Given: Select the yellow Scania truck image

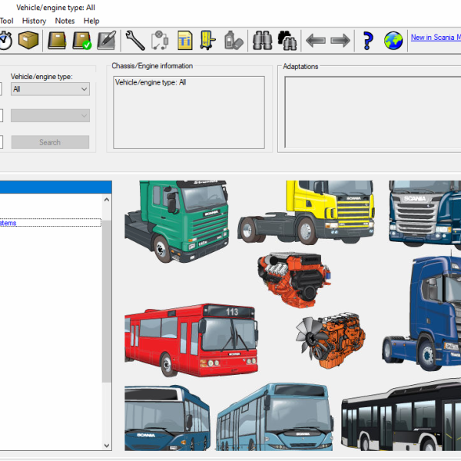Looking at the screenshot, I should (x=306, y=212).
